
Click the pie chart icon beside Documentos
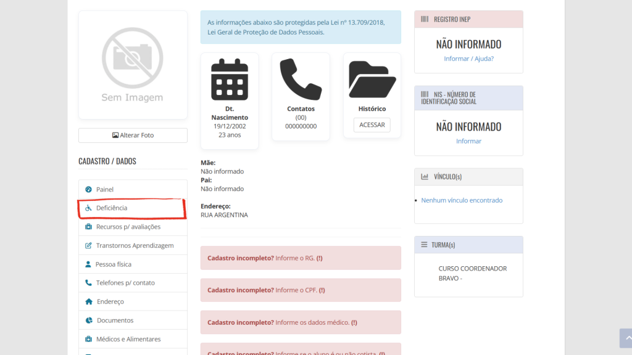[x=89, y=320]
